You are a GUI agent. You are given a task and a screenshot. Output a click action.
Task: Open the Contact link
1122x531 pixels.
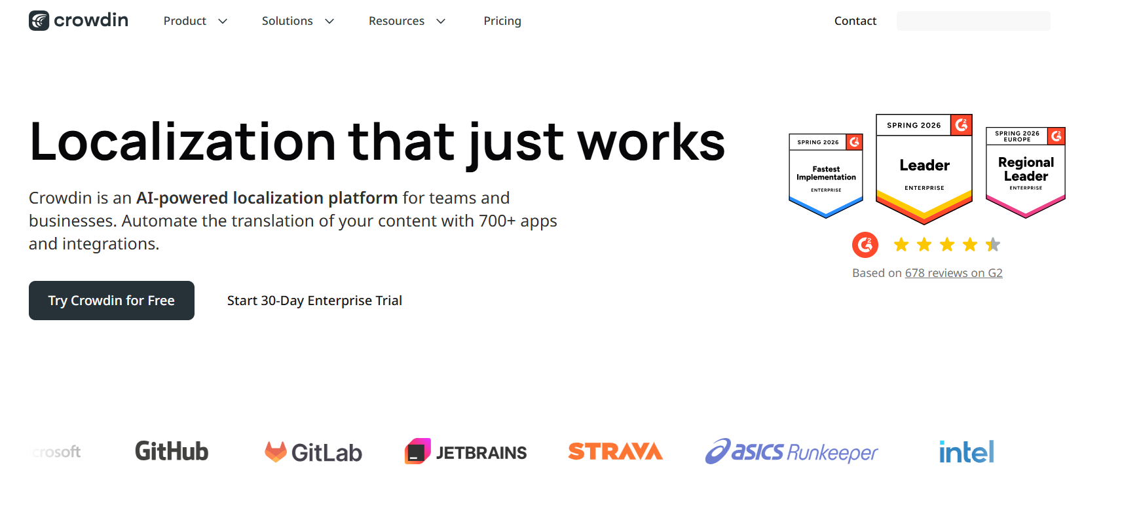855,21
